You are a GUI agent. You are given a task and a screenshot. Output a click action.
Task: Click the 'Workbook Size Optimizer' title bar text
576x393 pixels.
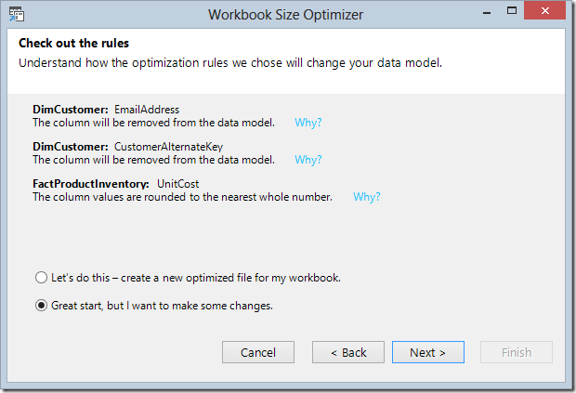[286, 15]
